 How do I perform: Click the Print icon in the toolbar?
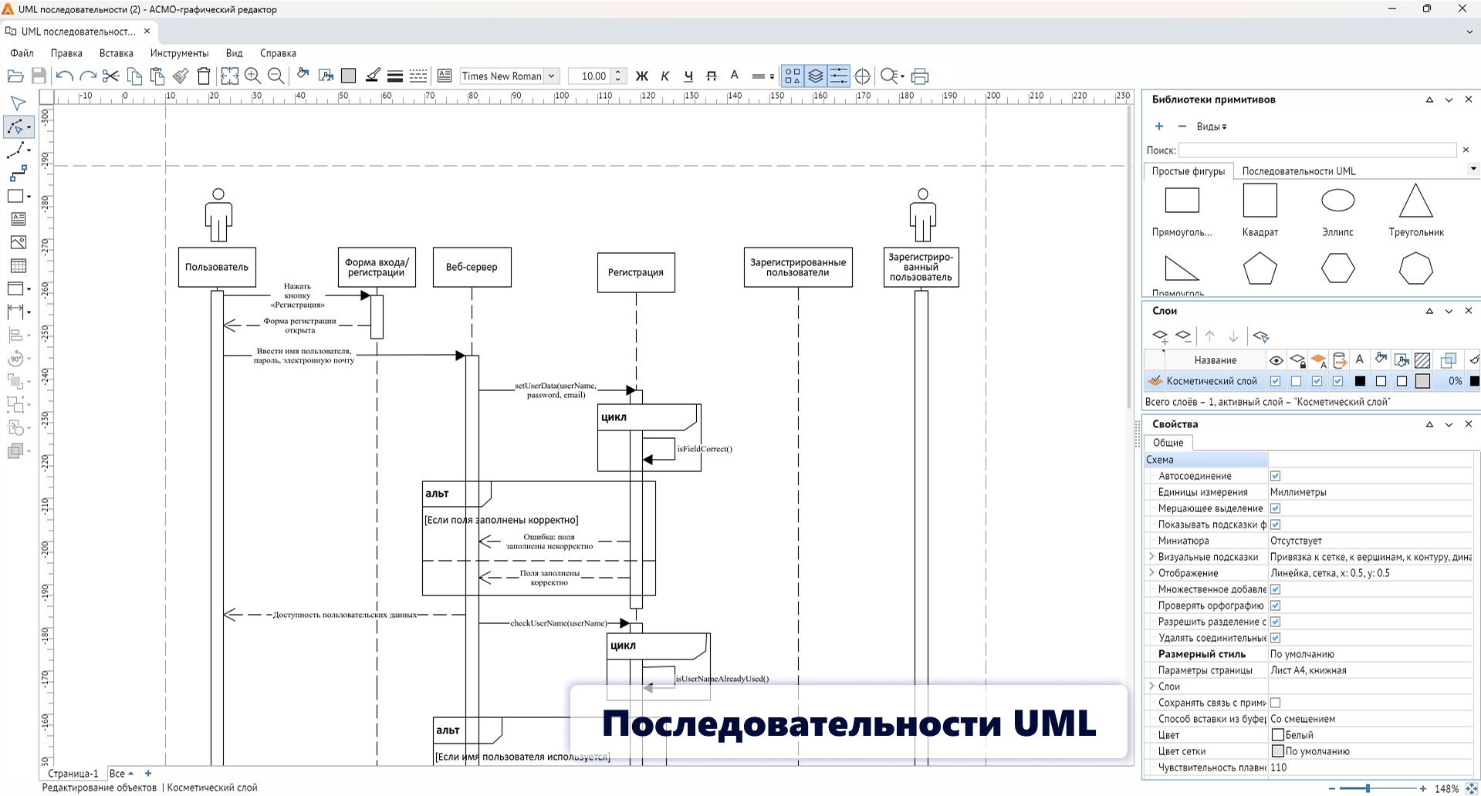[x=919, y=76]
